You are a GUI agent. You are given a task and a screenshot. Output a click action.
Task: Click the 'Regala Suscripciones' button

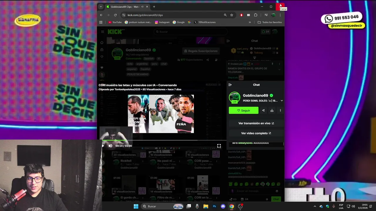coord(201,51)
